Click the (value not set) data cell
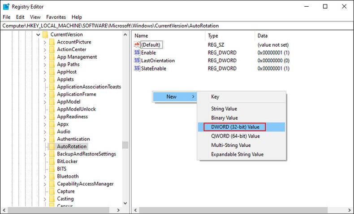 coord(273,45)
